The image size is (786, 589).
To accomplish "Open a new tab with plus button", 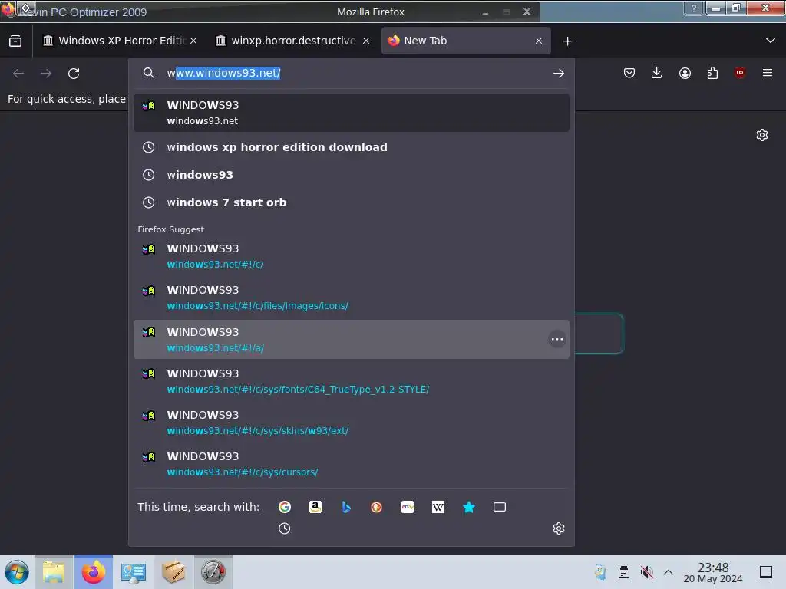I will (567, 41).
